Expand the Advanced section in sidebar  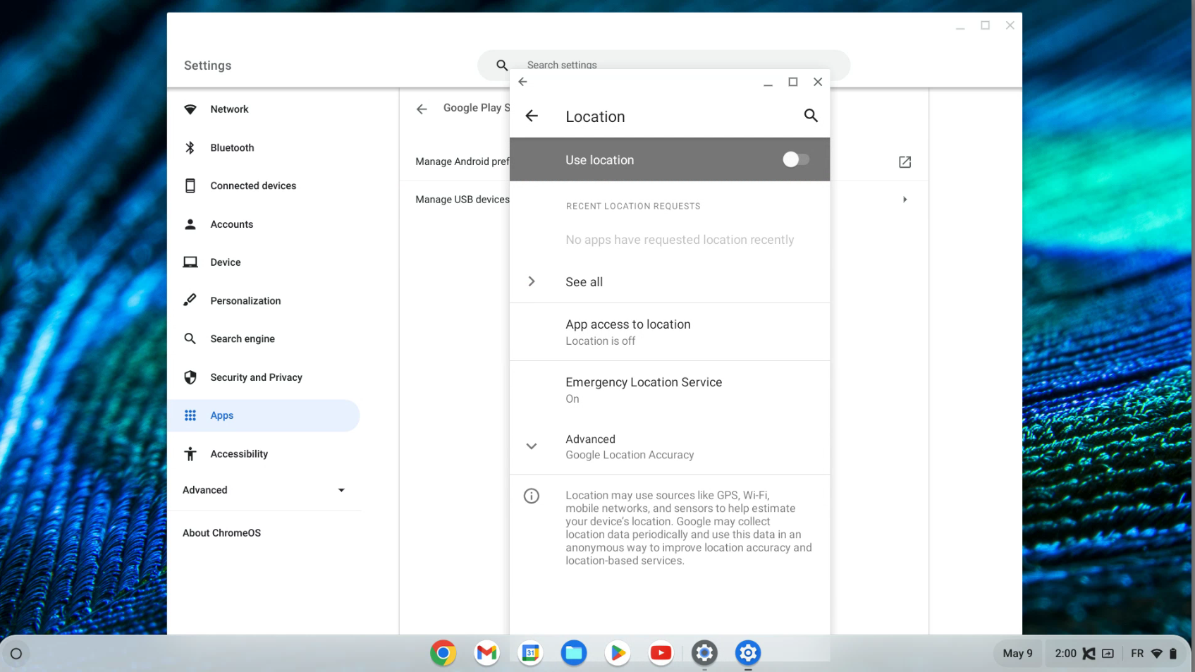point(264,490)
